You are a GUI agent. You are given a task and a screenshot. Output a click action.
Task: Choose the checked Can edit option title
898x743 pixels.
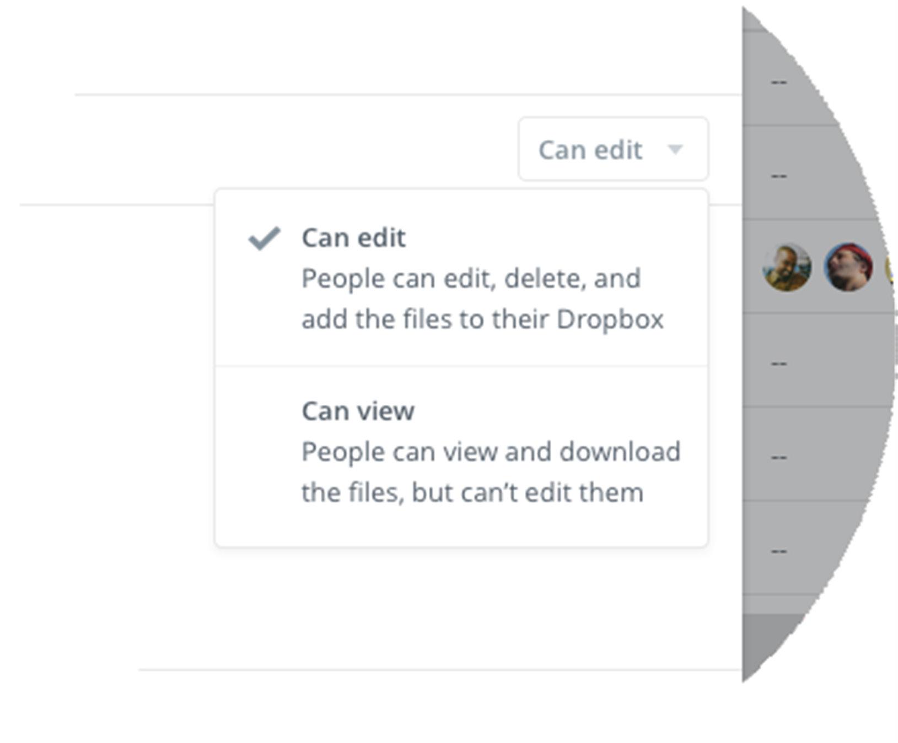pos(353,238)
